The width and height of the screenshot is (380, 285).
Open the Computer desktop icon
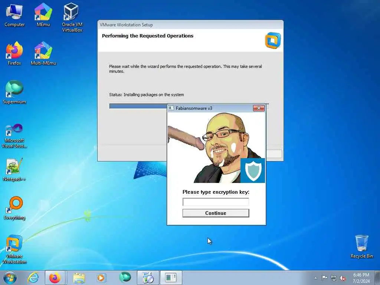click(x=14, y=16)
